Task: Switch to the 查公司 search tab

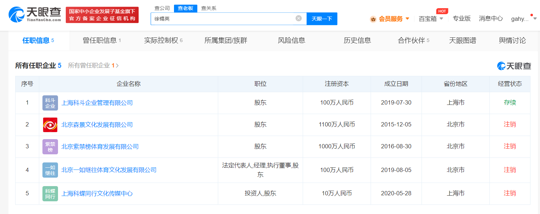Action: pyautogui.click(x=162, y=8)
